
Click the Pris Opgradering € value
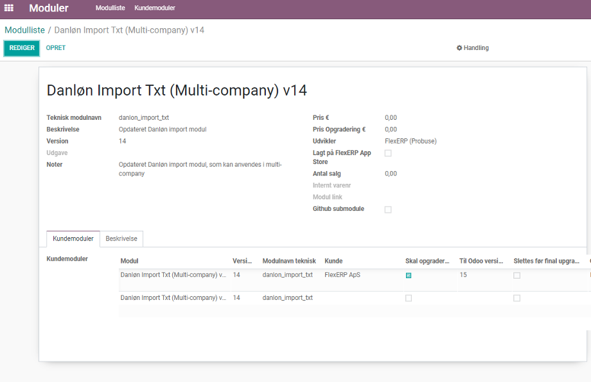[x=391, y=129]
